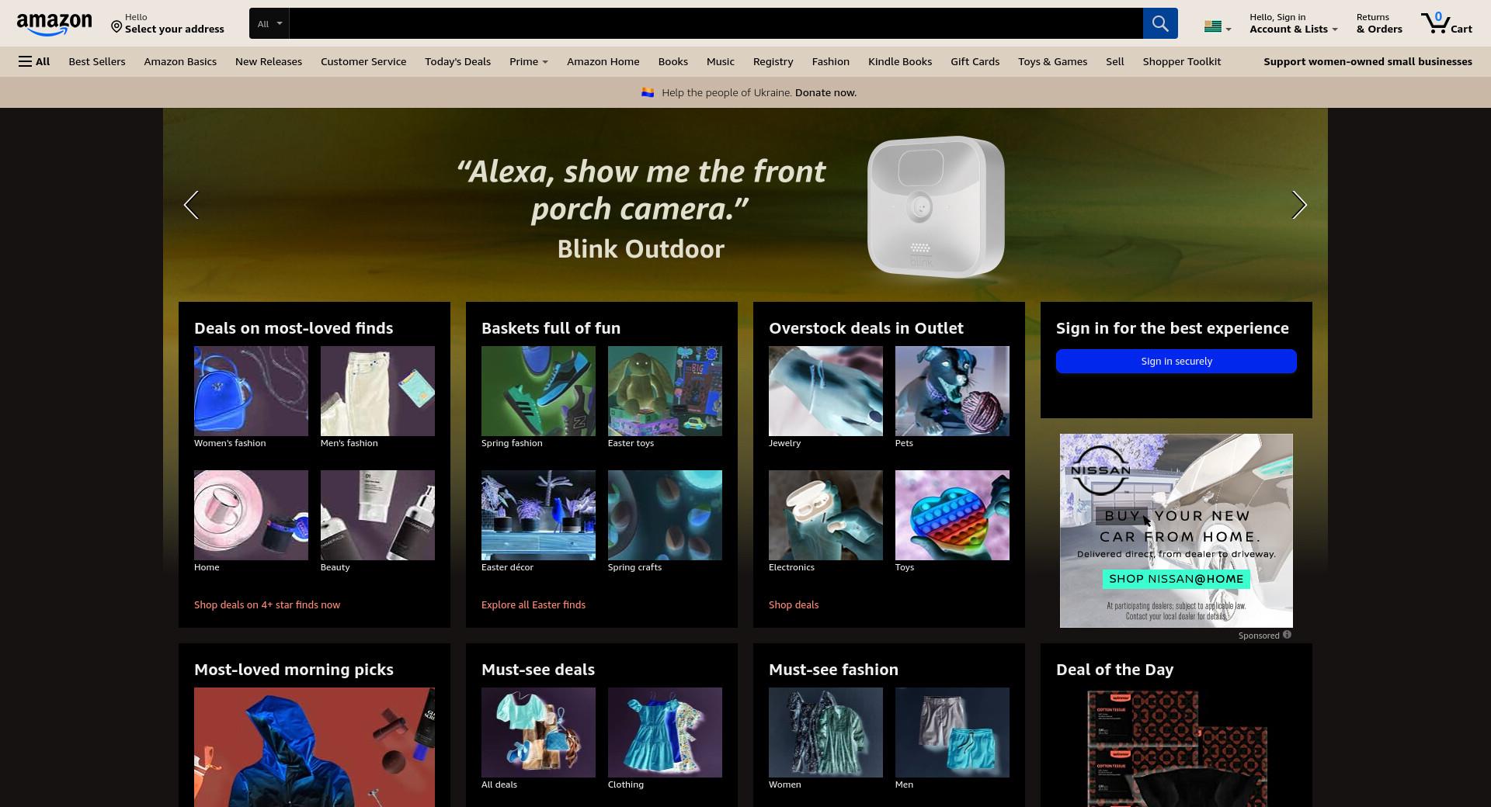The image size is (1491, 807).
Task: Click Sign in securely button
Action: 1176,361
